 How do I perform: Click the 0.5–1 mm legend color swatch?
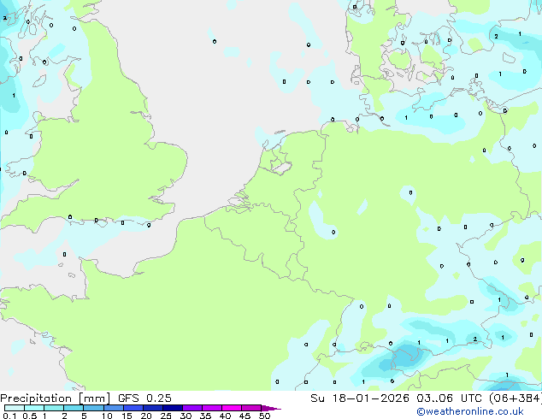click(34, 408)
